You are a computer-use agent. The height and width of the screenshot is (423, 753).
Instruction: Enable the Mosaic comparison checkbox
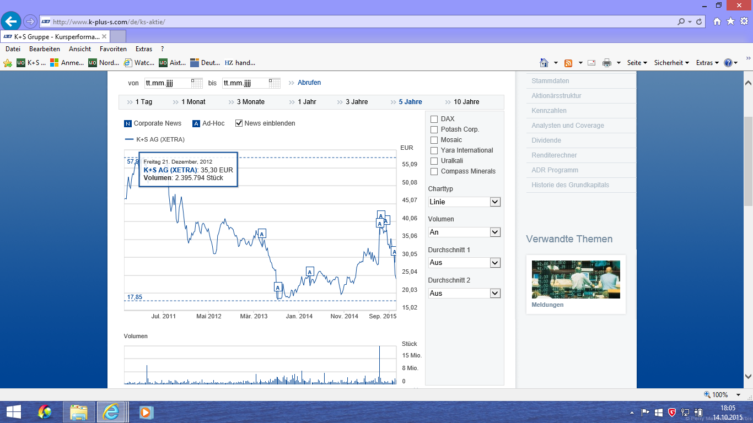434,140
